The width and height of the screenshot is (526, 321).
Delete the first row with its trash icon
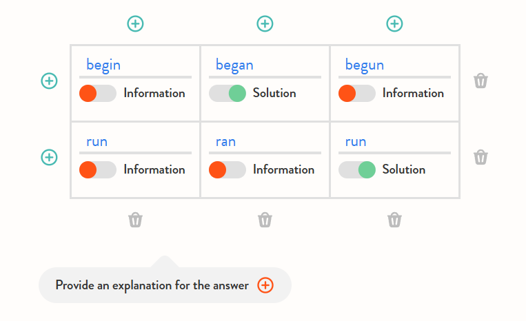[481, 81]
